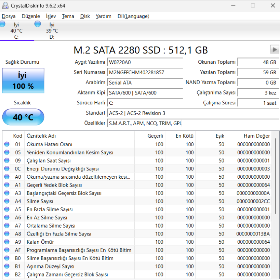
Task: Open the İşlev menu
Action: pos(51,16)
